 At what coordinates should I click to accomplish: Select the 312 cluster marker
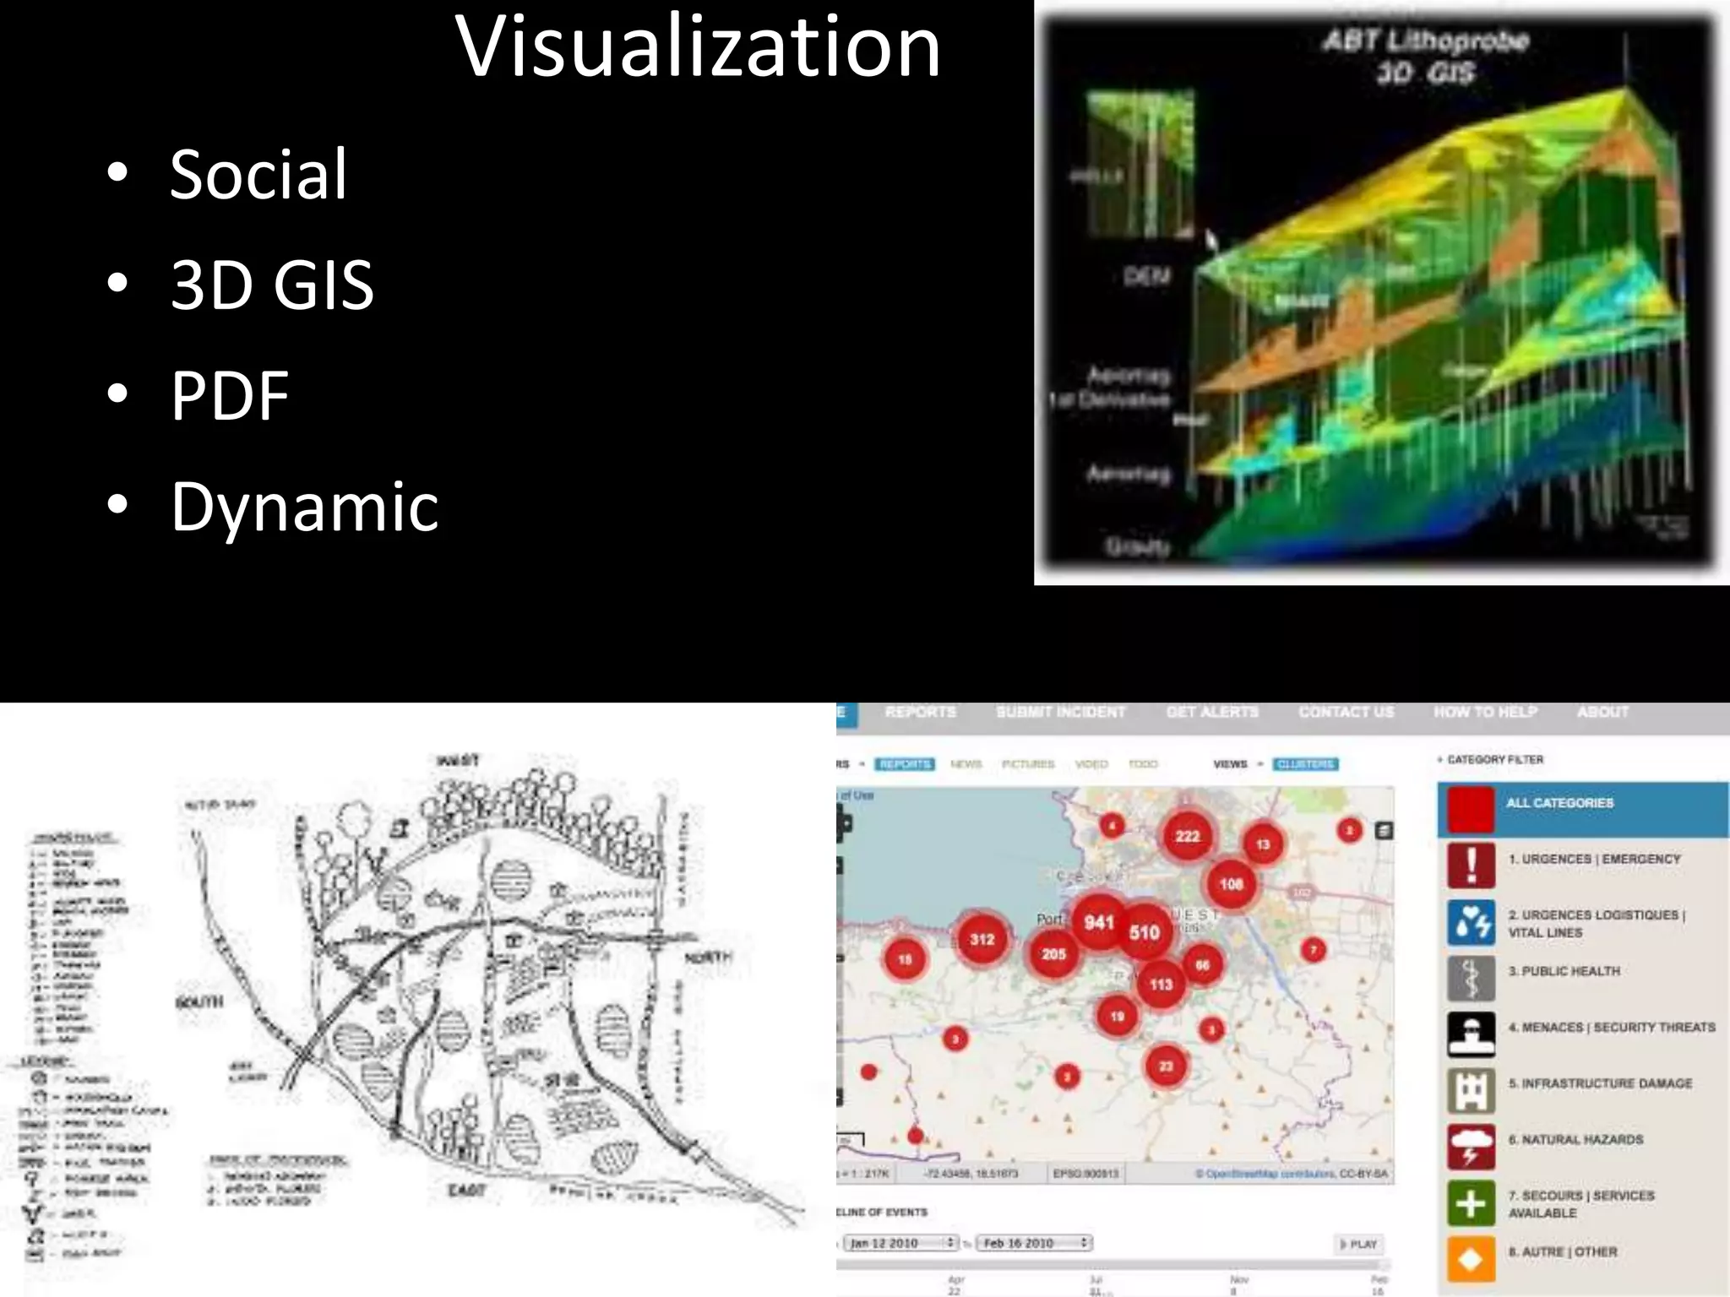(x=982, y=939)
